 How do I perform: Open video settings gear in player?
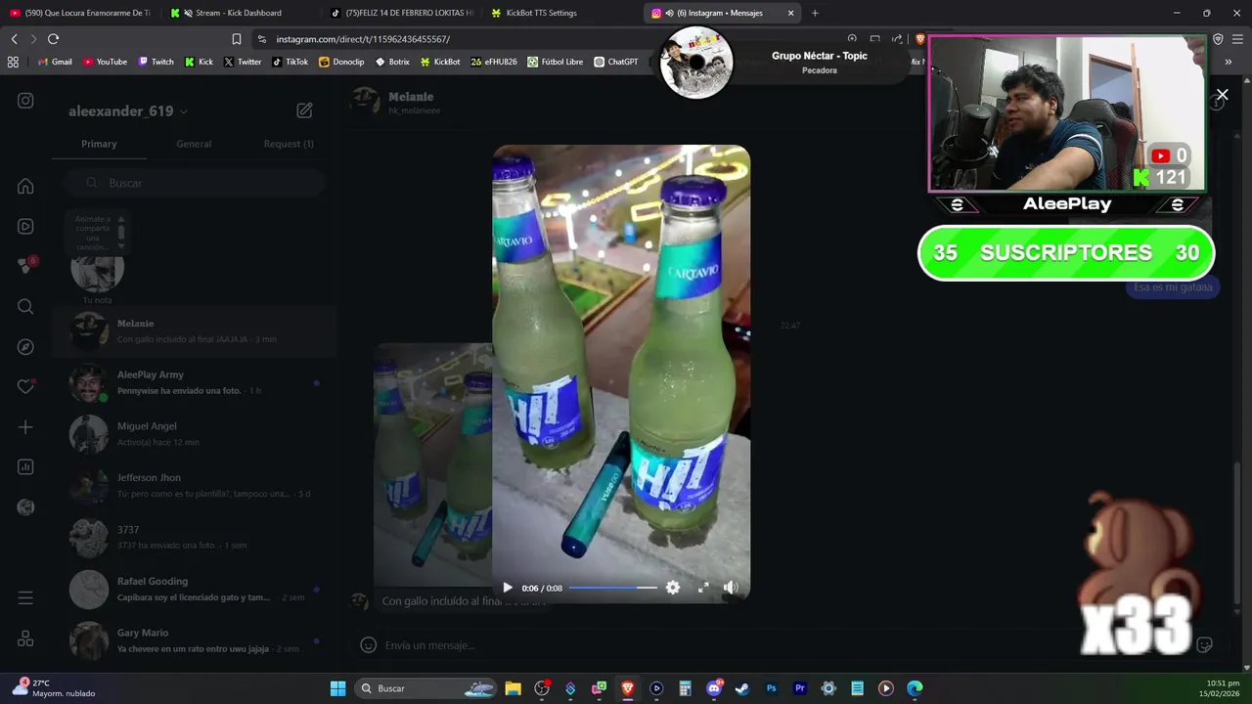673,588
